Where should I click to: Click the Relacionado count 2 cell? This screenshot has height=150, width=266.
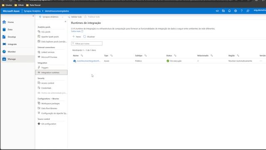(198, 61)
